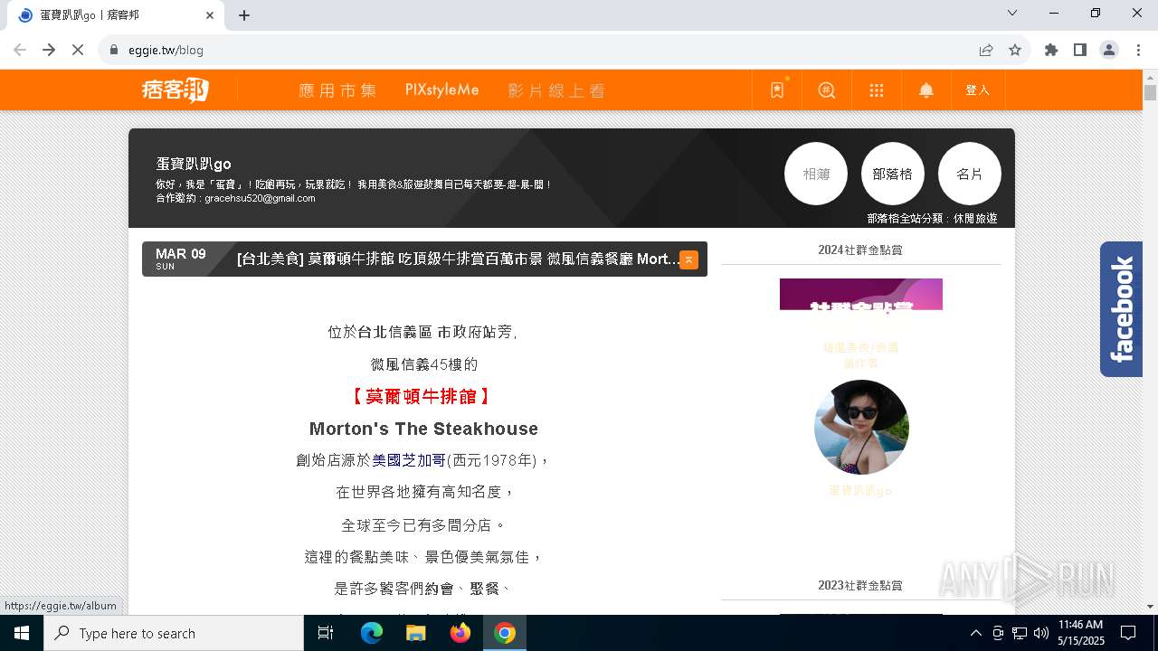Screen dimensions: 1158x651
Task: Open the Chrome profile avatar icon
Action: tap(1109, 50)
